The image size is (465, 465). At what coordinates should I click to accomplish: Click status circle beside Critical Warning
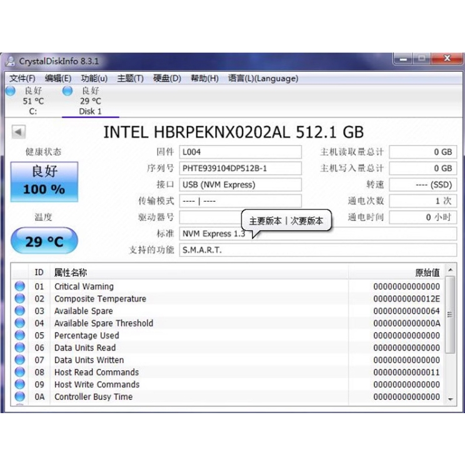point(20,287)
